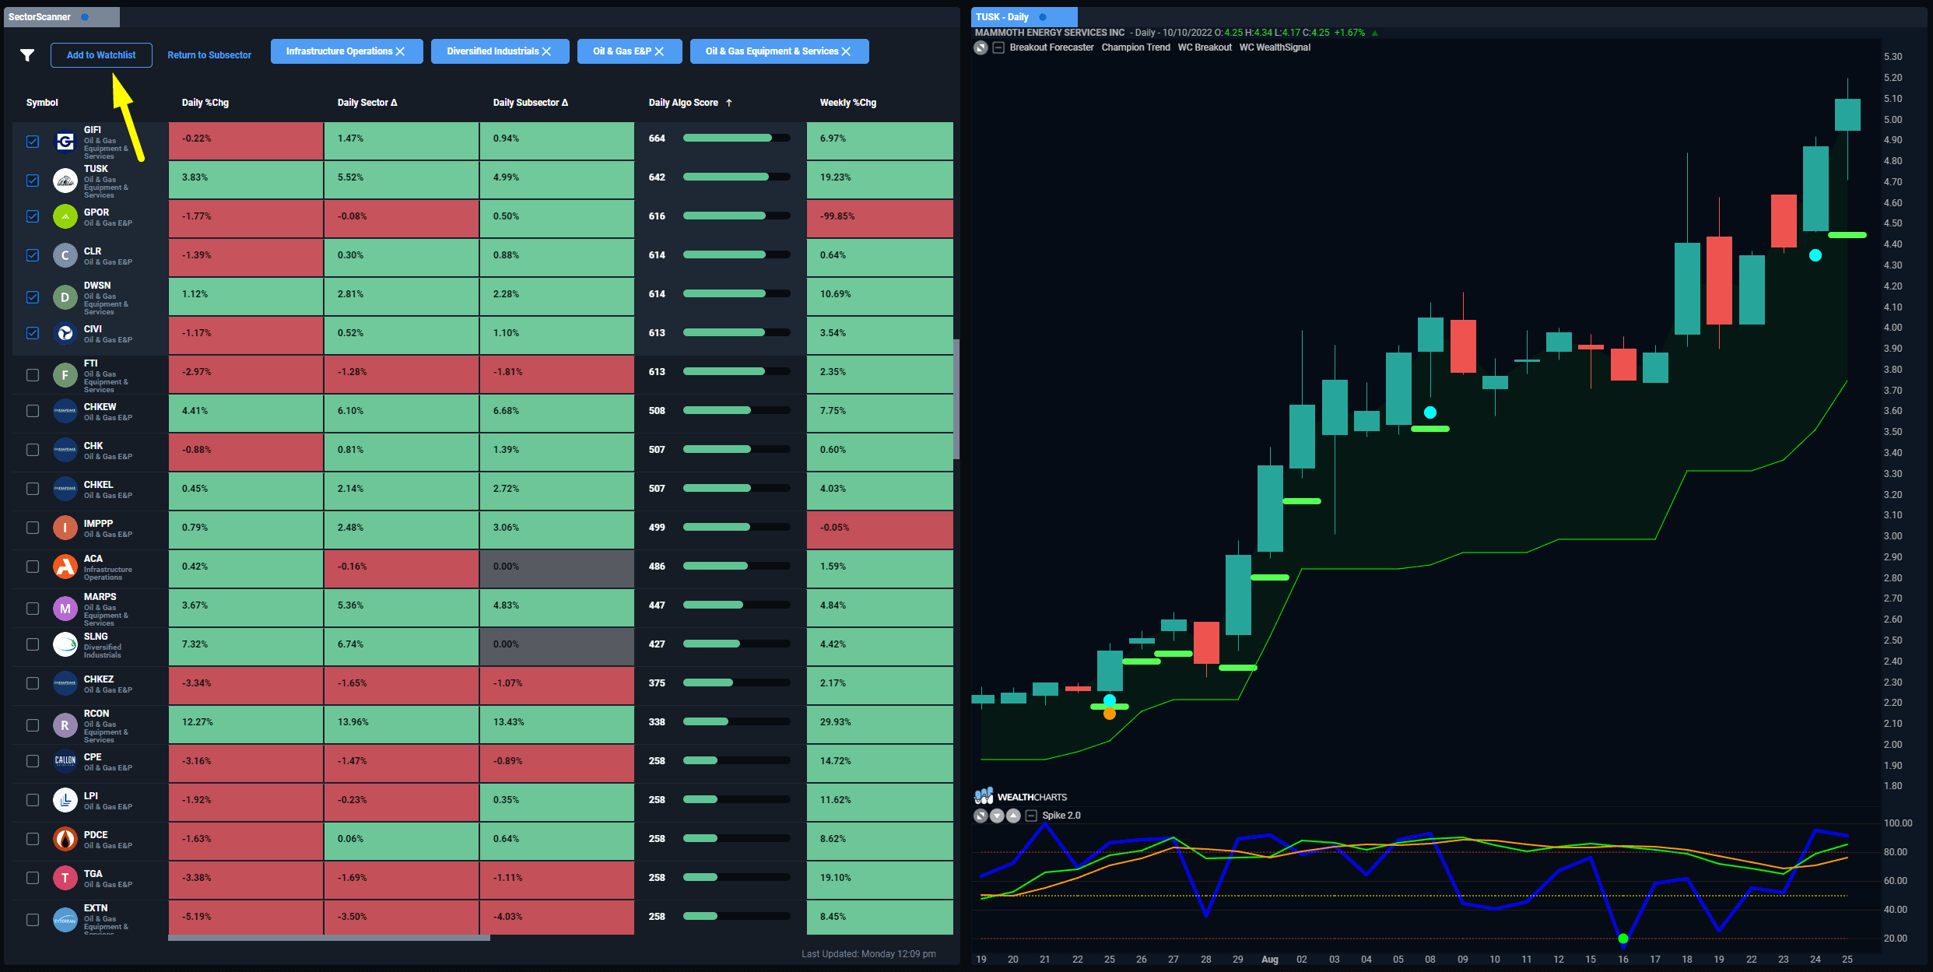Viewport: 1933px width, 972px height.
Task: Click the Spike 2.0 indicator label
Action: tap(1061, 816)
